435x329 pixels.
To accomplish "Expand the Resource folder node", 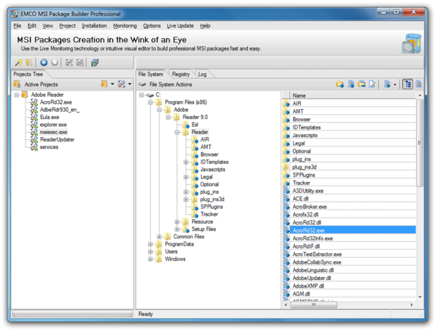I will coord(177,222).
